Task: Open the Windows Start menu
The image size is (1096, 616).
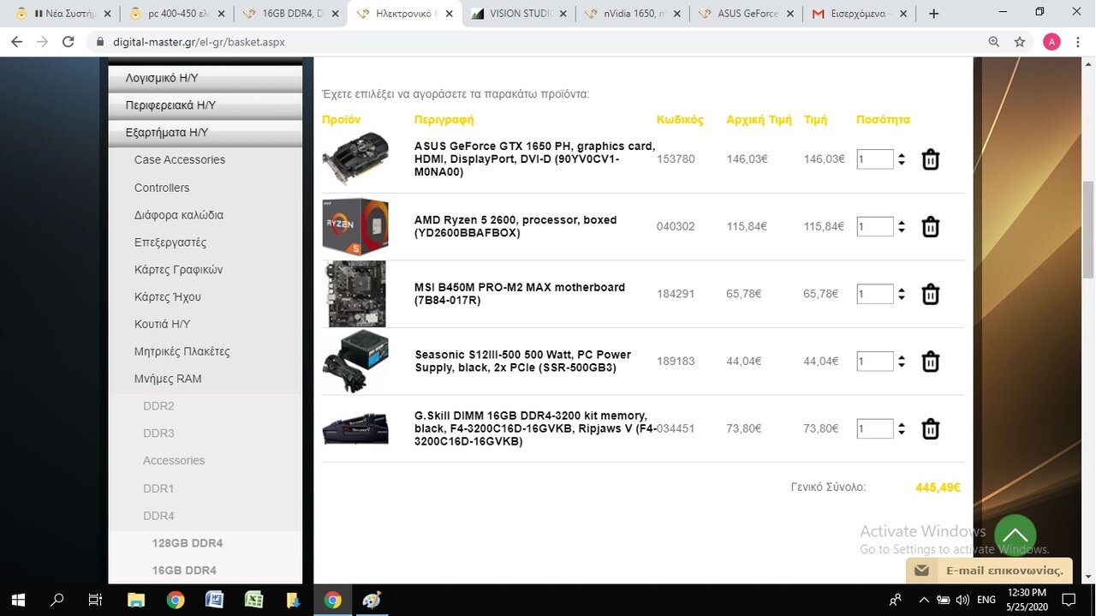Action: (x=17, y=600)
